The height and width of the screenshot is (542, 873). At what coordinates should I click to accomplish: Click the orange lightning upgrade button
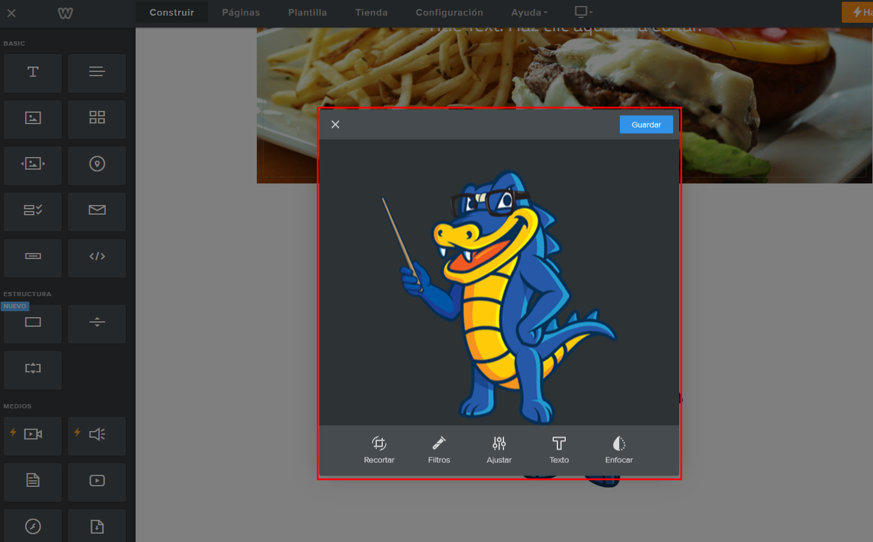[x=858, y=12]
